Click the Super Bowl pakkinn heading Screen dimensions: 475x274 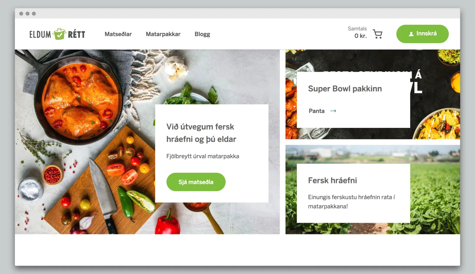tap(345, 89)
